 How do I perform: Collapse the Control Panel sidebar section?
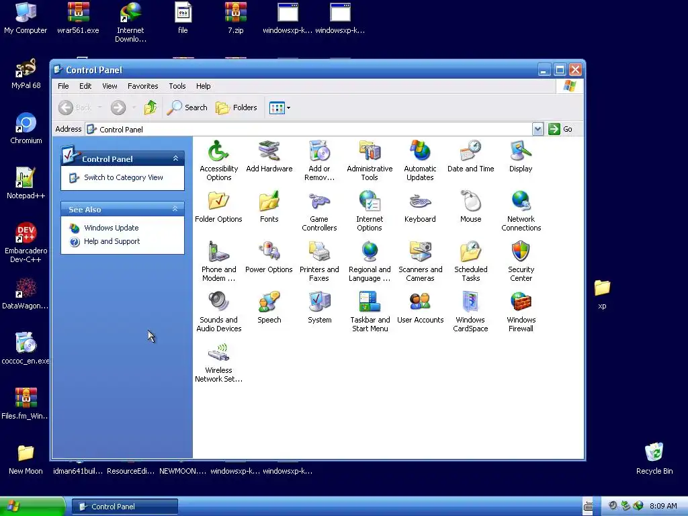[x=175, y=159]
